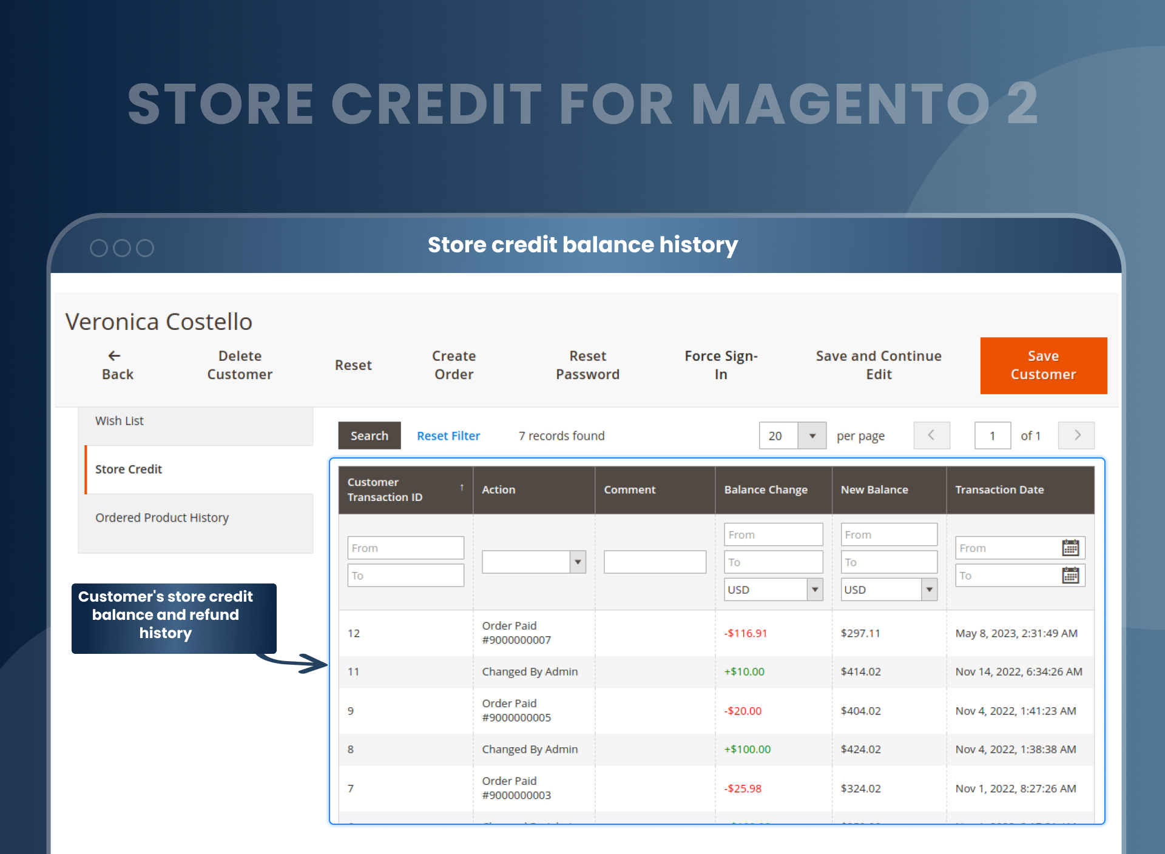Click Delete Customer button
Screen dimensions: 1165x854
tap(240, 365)
